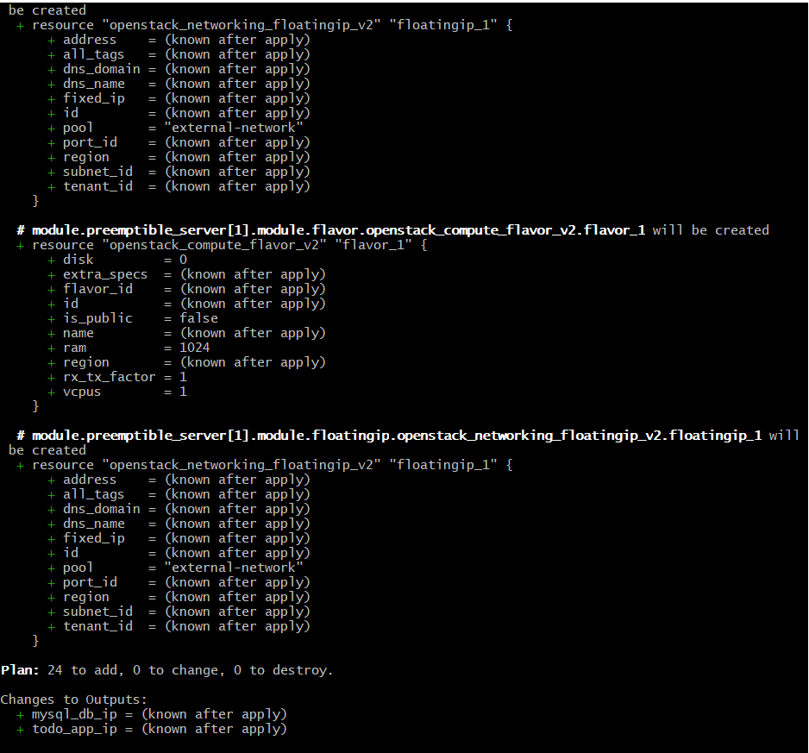Viewport: 809px width, 753px height.
Task: Click the 'false' value of is_public
Action: tap(198, 318)
